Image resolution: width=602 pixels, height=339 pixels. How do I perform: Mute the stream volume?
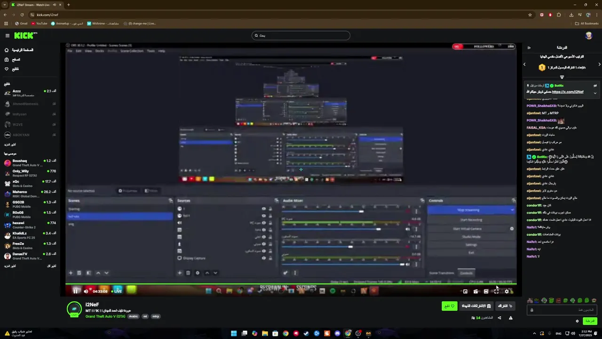tap(86, 291)
